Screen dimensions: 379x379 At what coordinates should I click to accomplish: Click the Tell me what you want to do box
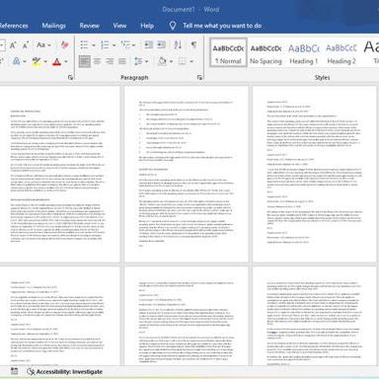pyautogui.click(x=222, y=26)
